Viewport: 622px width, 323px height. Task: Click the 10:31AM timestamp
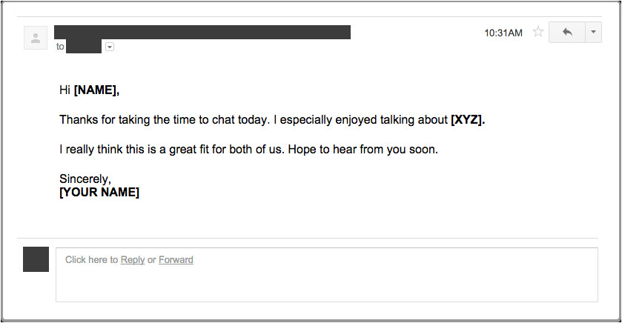[x=503, y=33]
